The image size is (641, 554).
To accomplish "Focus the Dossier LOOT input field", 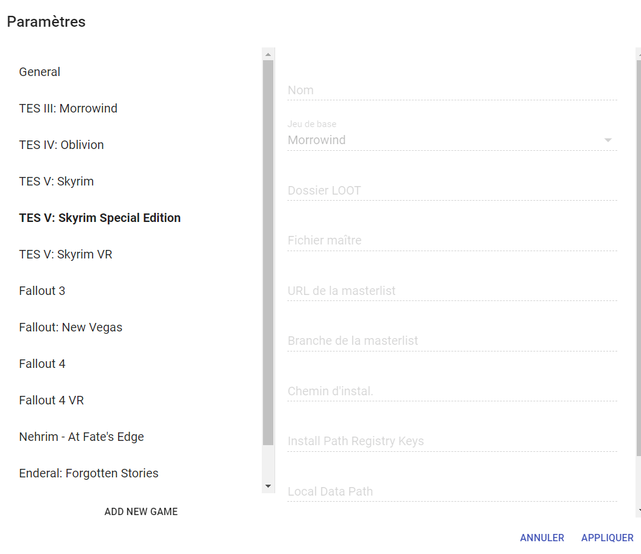I will click(x=452, y=191).
